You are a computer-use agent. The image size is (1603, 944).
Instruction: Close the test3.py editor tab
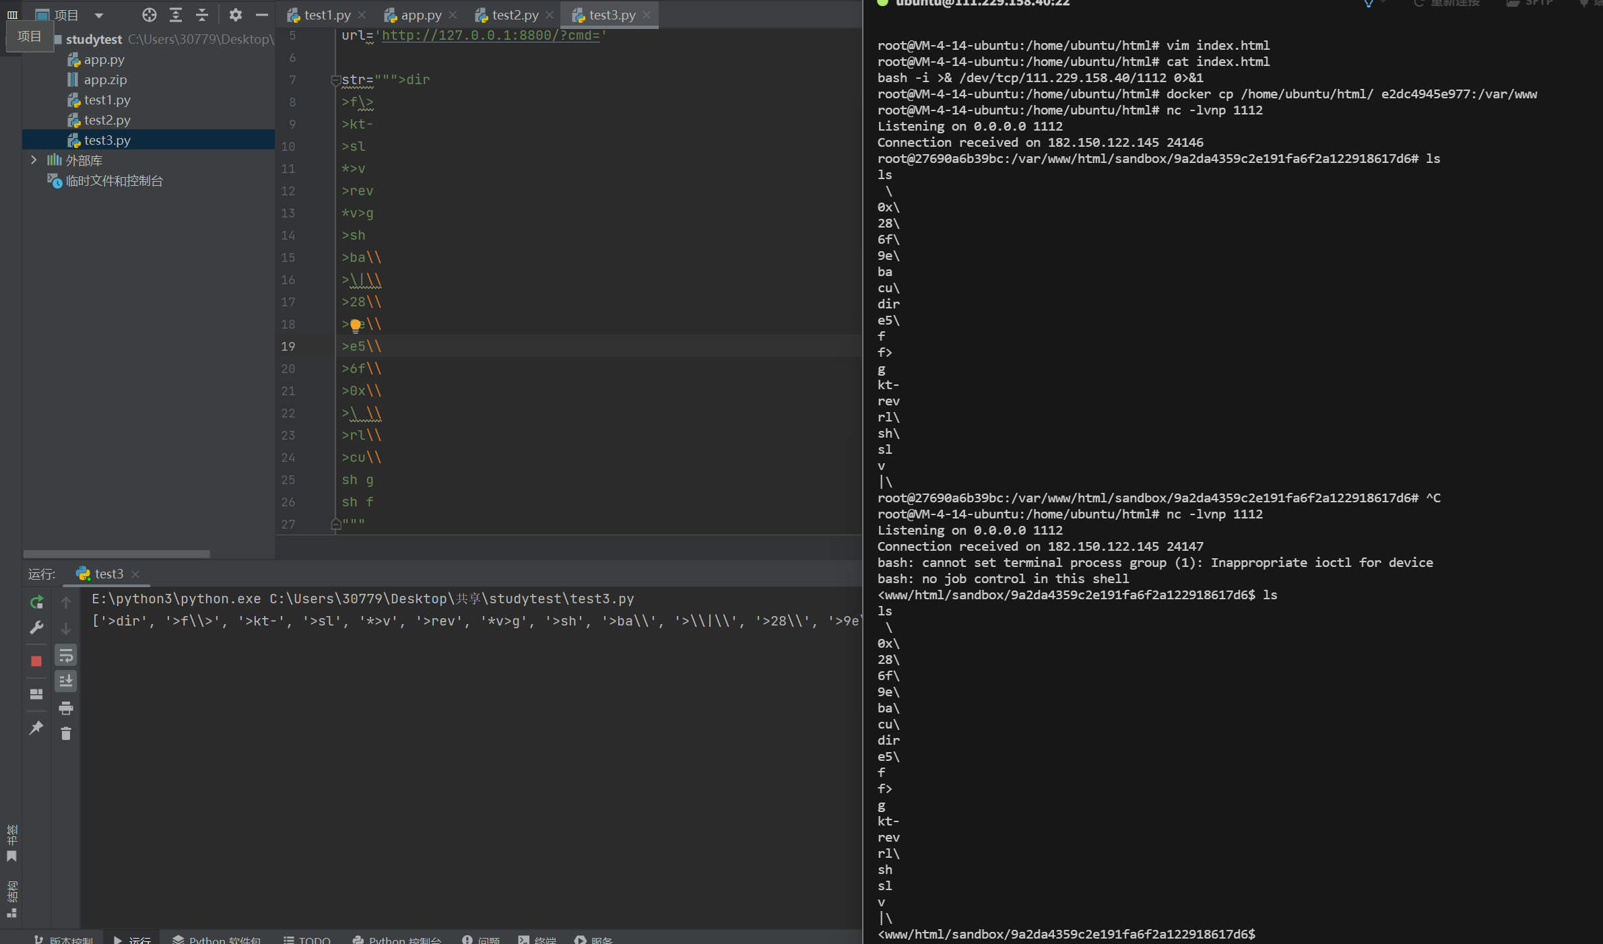(x=647, y=15)
